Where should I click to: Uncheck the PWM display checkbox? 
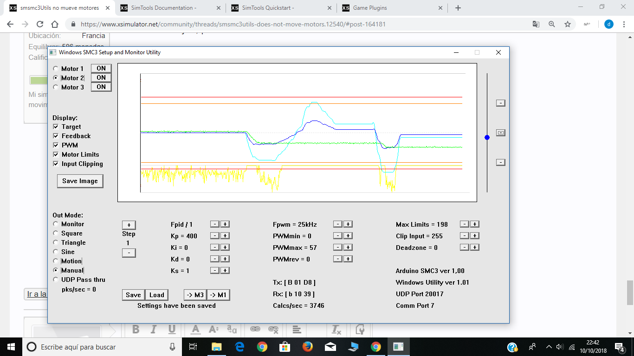pyautogui.click(x=56, y=145)
